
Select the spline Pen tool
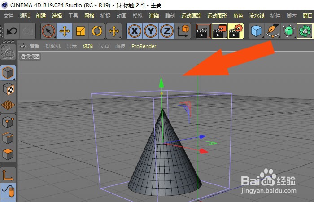click(273, 31)
